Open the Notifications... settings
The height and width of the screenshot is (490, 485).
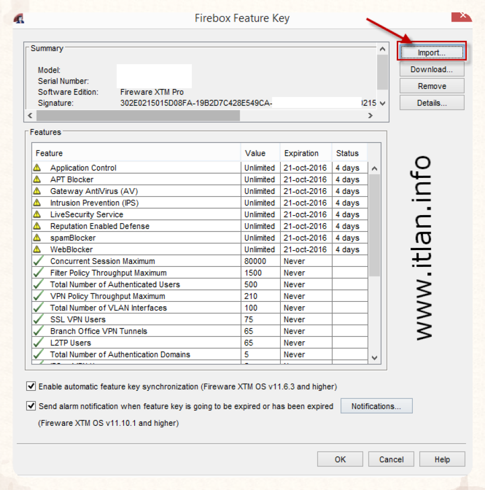click(x=376, y=406)
